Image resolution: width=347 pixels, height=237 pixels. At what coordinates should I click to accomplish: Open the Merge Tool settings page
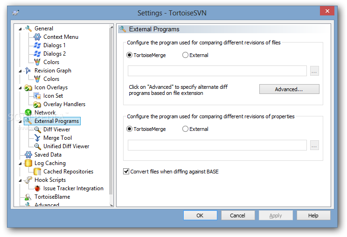[x=57, y=138]
